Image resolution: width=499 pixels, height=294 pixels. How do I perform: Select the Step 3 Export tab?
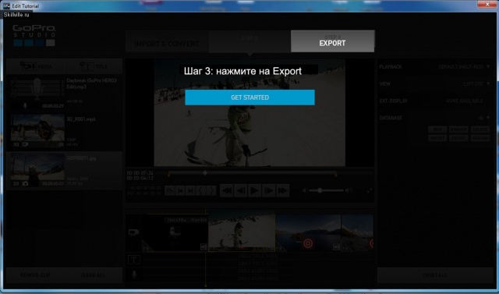click(333, 41)
